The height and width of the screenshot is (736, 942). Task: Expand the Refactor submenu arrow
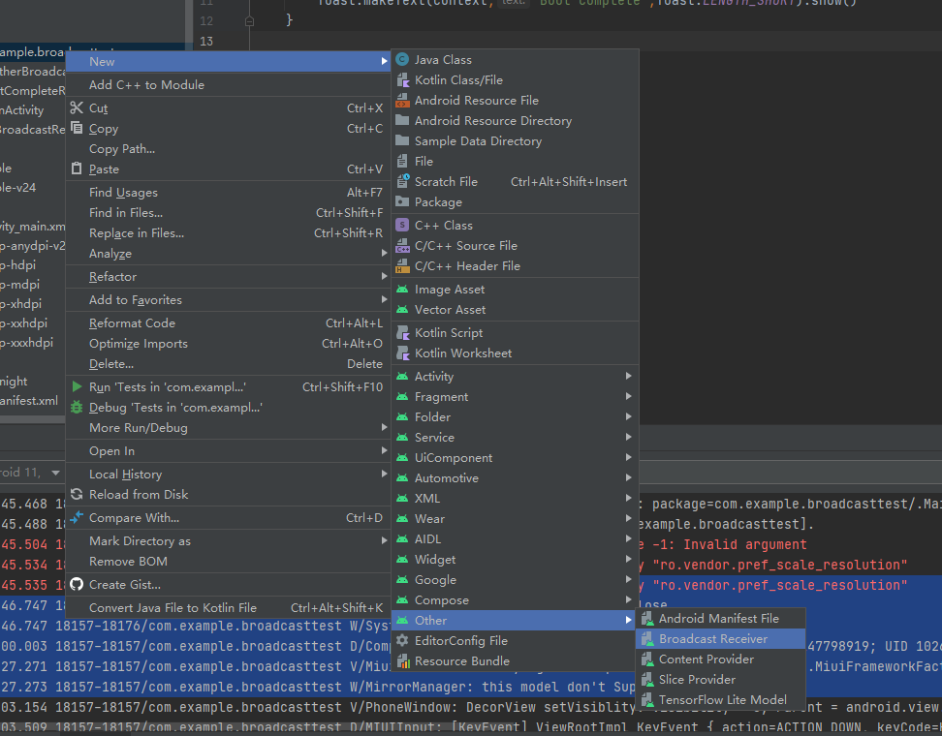tap(384, 276)
